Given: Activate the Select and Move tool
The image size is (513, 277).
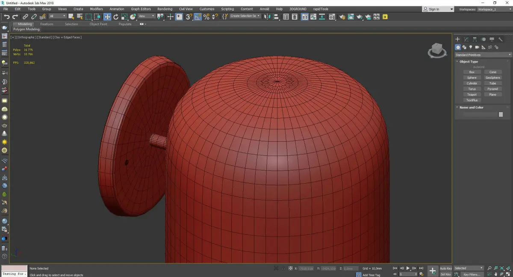Looking at the screenshot, I should point(107,17).
